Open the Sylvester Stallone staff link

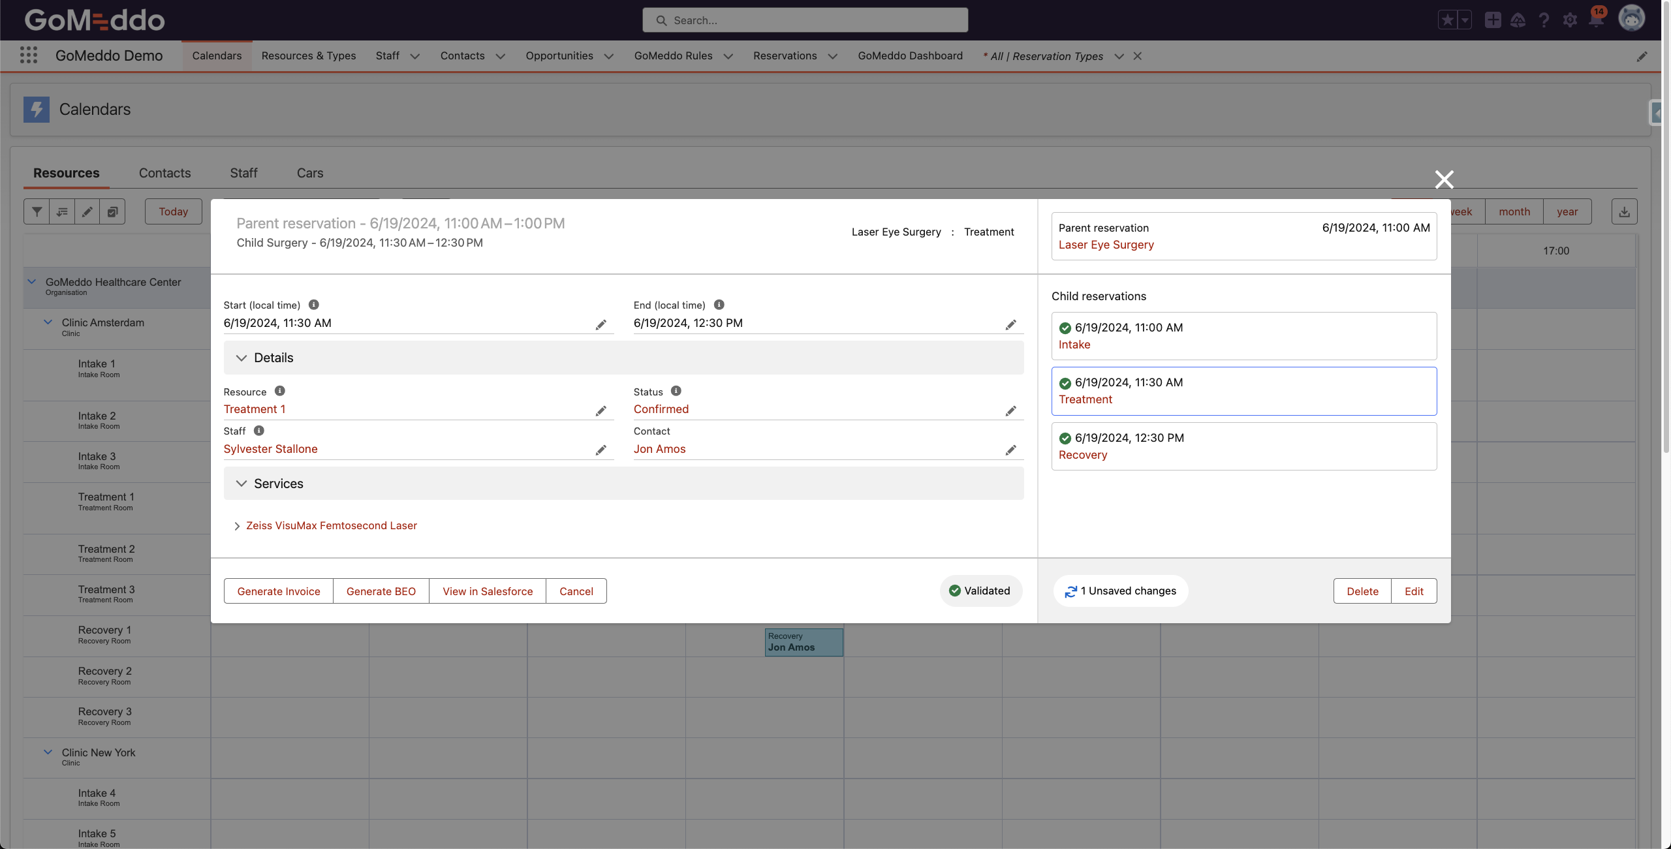point(270,449)
